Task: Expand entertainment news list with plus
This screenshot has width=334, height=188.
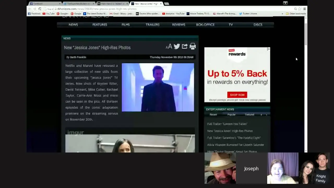Action: 261,115
